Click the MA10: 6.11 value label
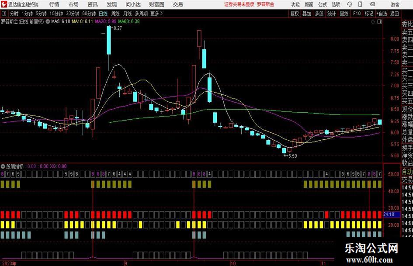This screenshot has width=413, height=266. tap(83, 21)
